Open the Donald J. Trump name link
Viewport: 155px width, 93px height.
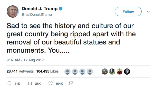click(x=40, y=9)
